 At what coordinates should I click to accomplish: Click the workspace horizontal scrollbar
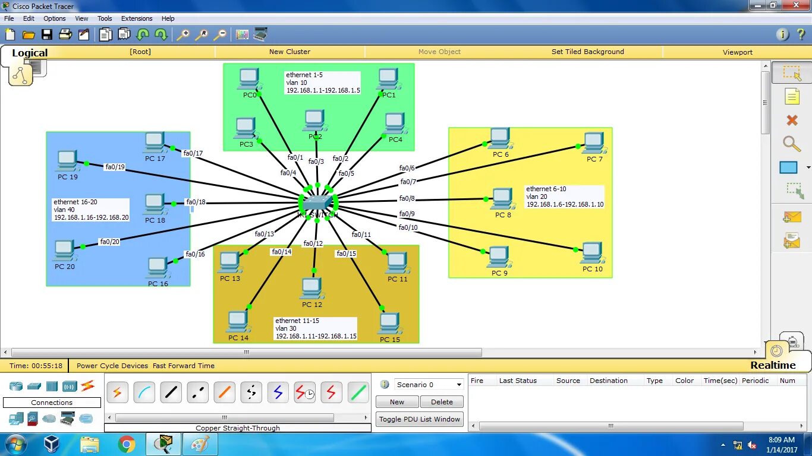pos(246,352)
